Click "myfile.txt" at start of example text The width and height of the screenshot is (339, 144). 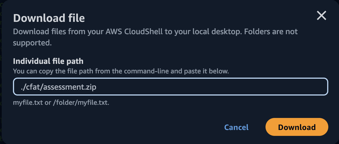pos(27,103)
